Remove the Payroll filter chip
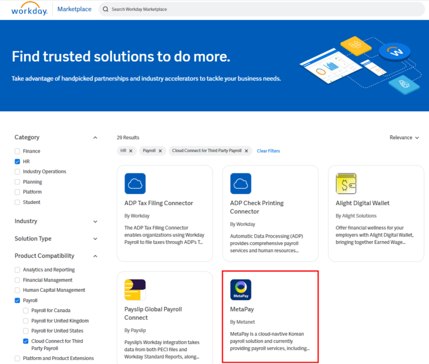This screenshot has height=364, width=429. [160, 151]
